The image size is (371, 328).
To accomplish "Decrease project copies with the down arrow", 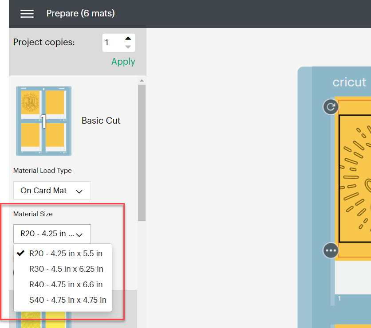I will coord(128,47).
